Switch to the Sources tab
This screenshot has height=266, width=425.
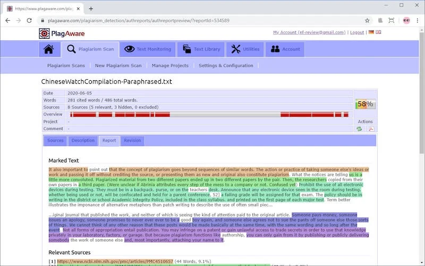[55, 141]
